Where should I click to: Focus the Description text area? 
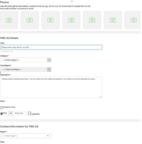pos(51,87)
